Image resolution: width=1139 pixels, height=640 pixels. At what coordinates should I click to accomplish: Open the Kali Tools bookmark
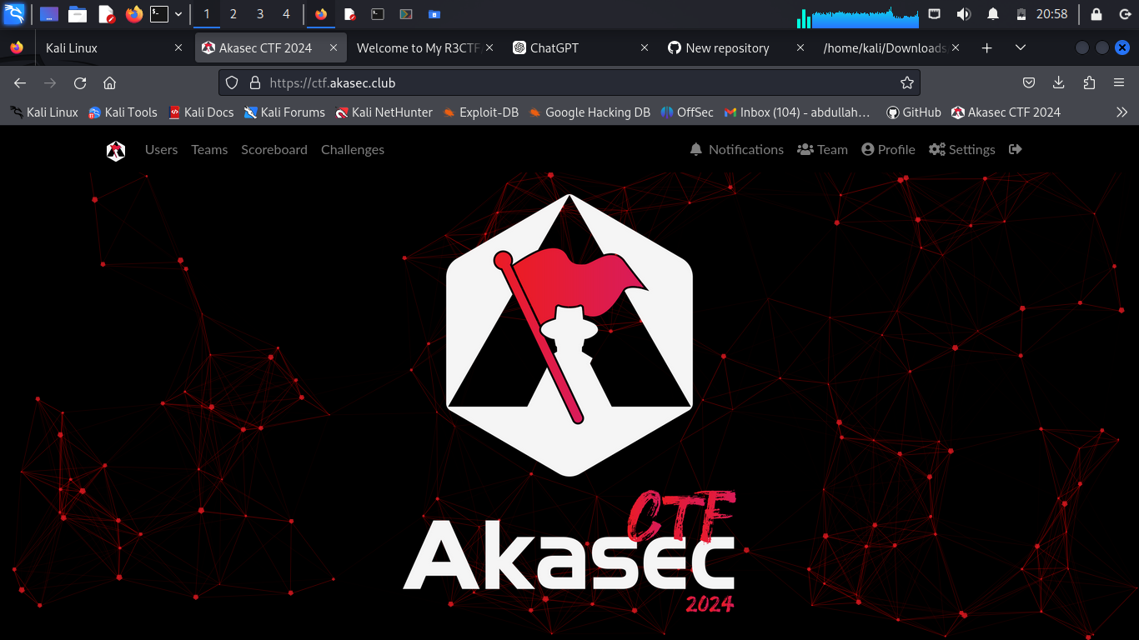tap(123, 112)
